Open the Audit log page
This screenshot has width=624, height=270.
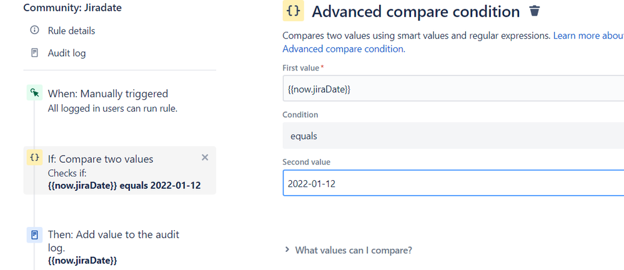(67, 53)
